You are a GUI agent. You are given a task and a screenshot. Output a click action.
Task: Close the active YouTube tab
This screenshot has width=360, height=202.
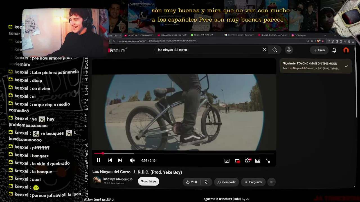(x=120, y=36)
